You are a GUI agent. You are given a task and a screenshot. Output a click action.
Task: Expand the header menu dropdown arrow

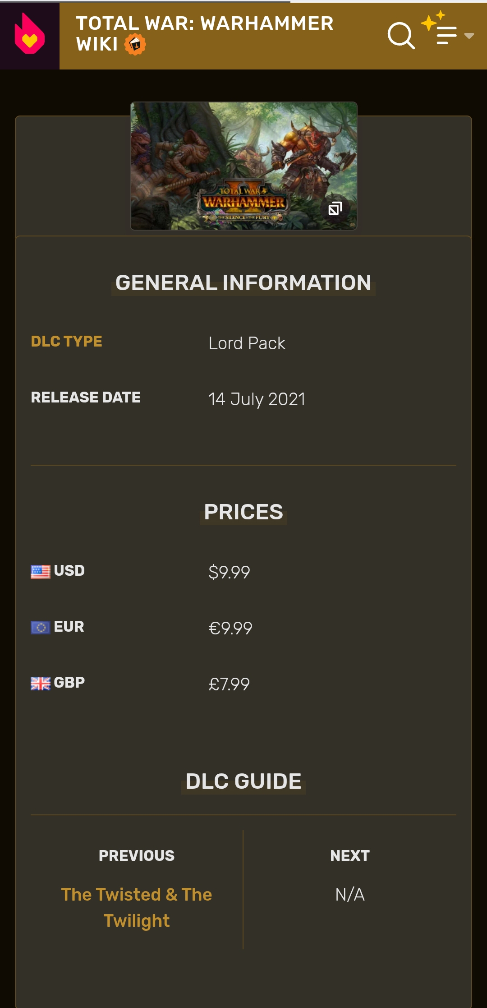coord(469,36)
